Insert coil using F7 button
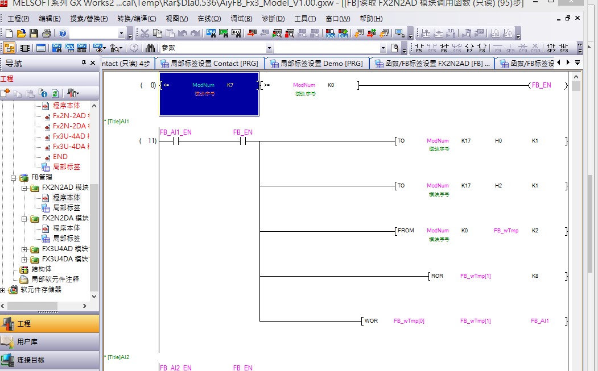This screenshot has height=371, width=598. [x=469, y=48]
